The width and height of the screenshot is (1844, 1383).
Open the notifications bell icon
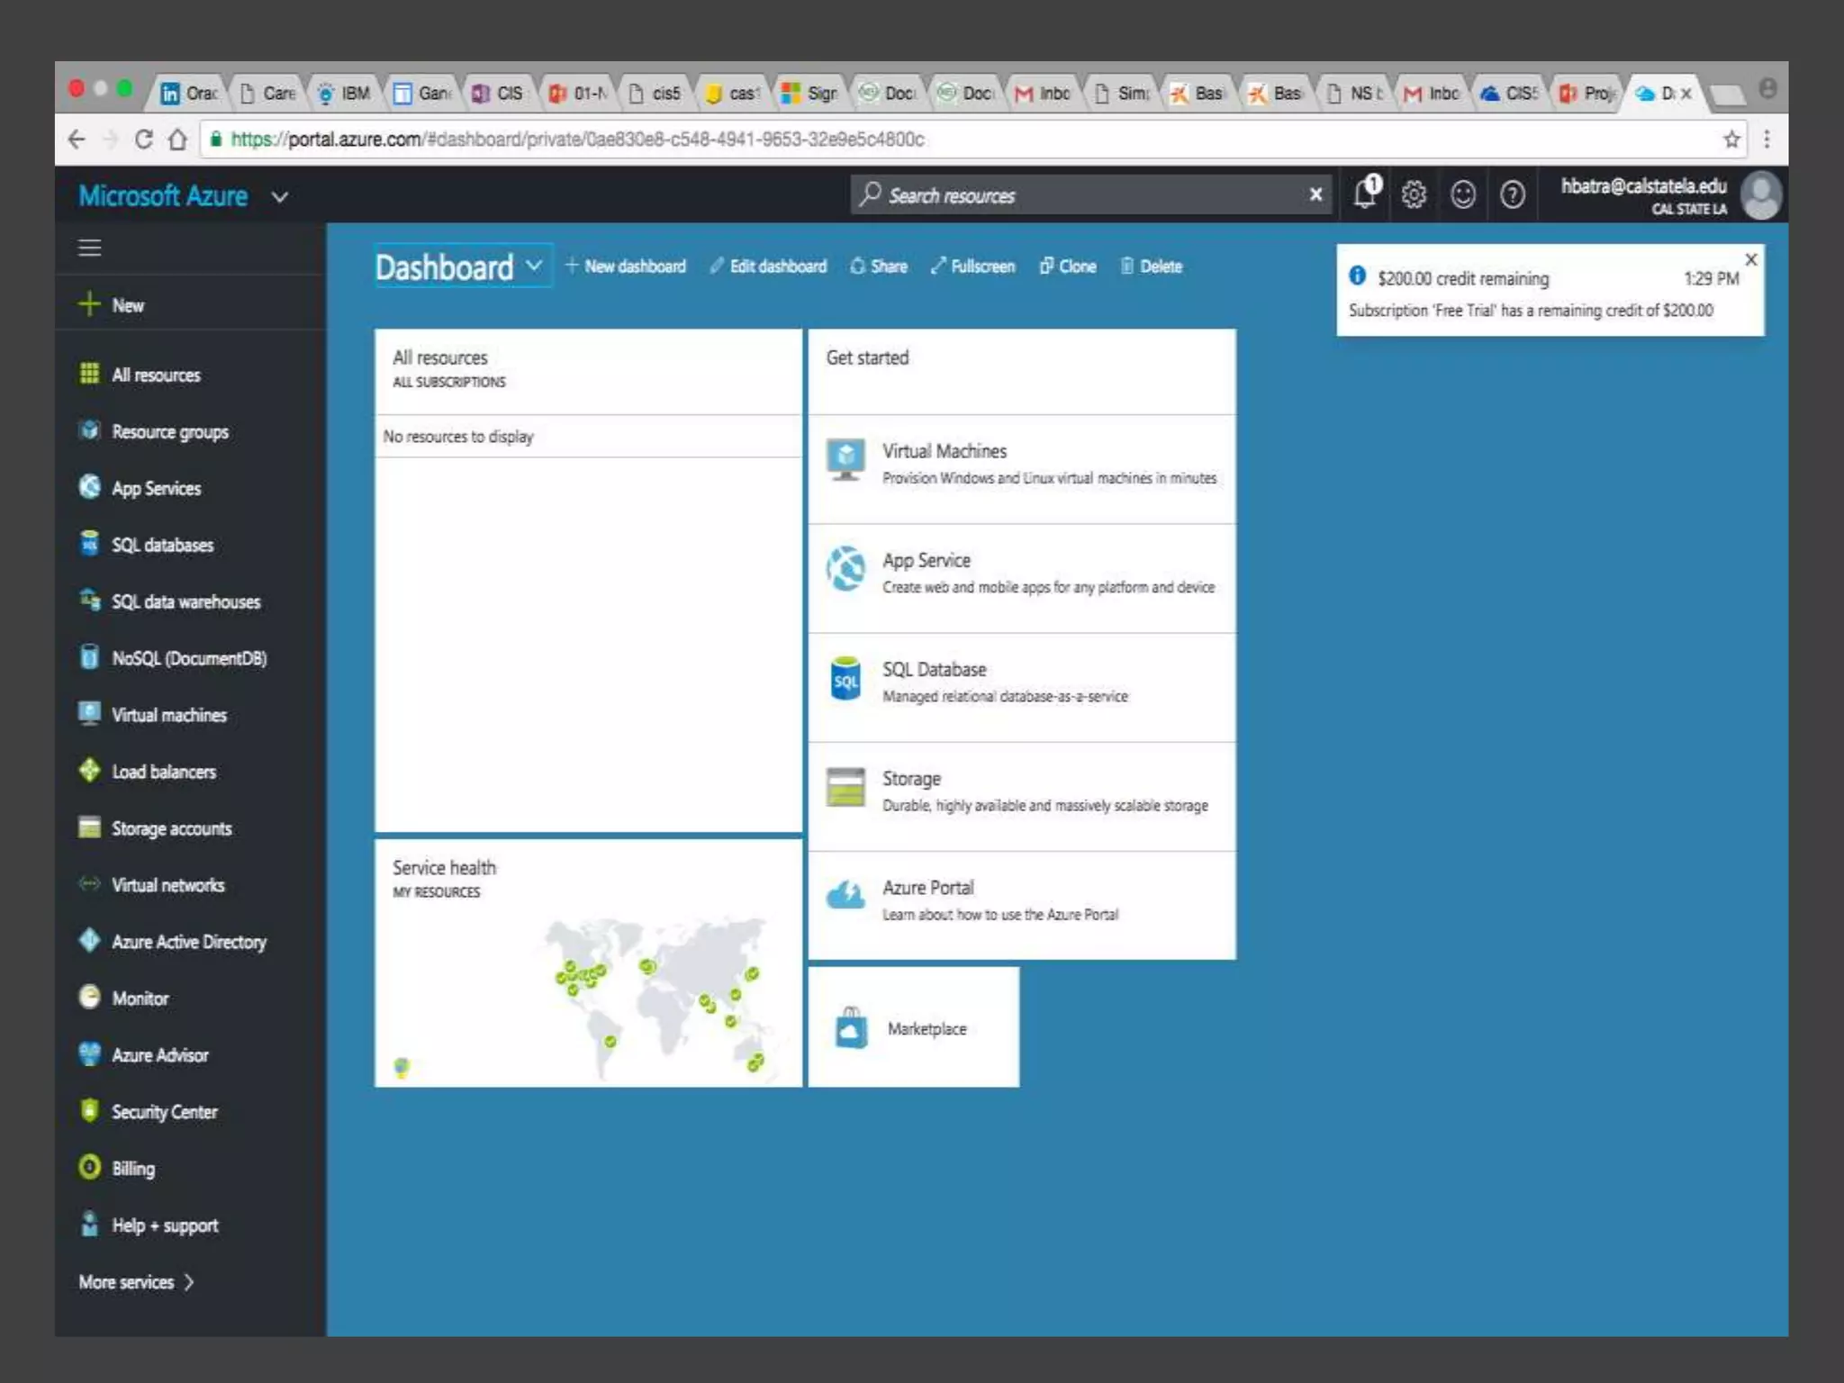pyautogui.click(x=1365, y=194)
